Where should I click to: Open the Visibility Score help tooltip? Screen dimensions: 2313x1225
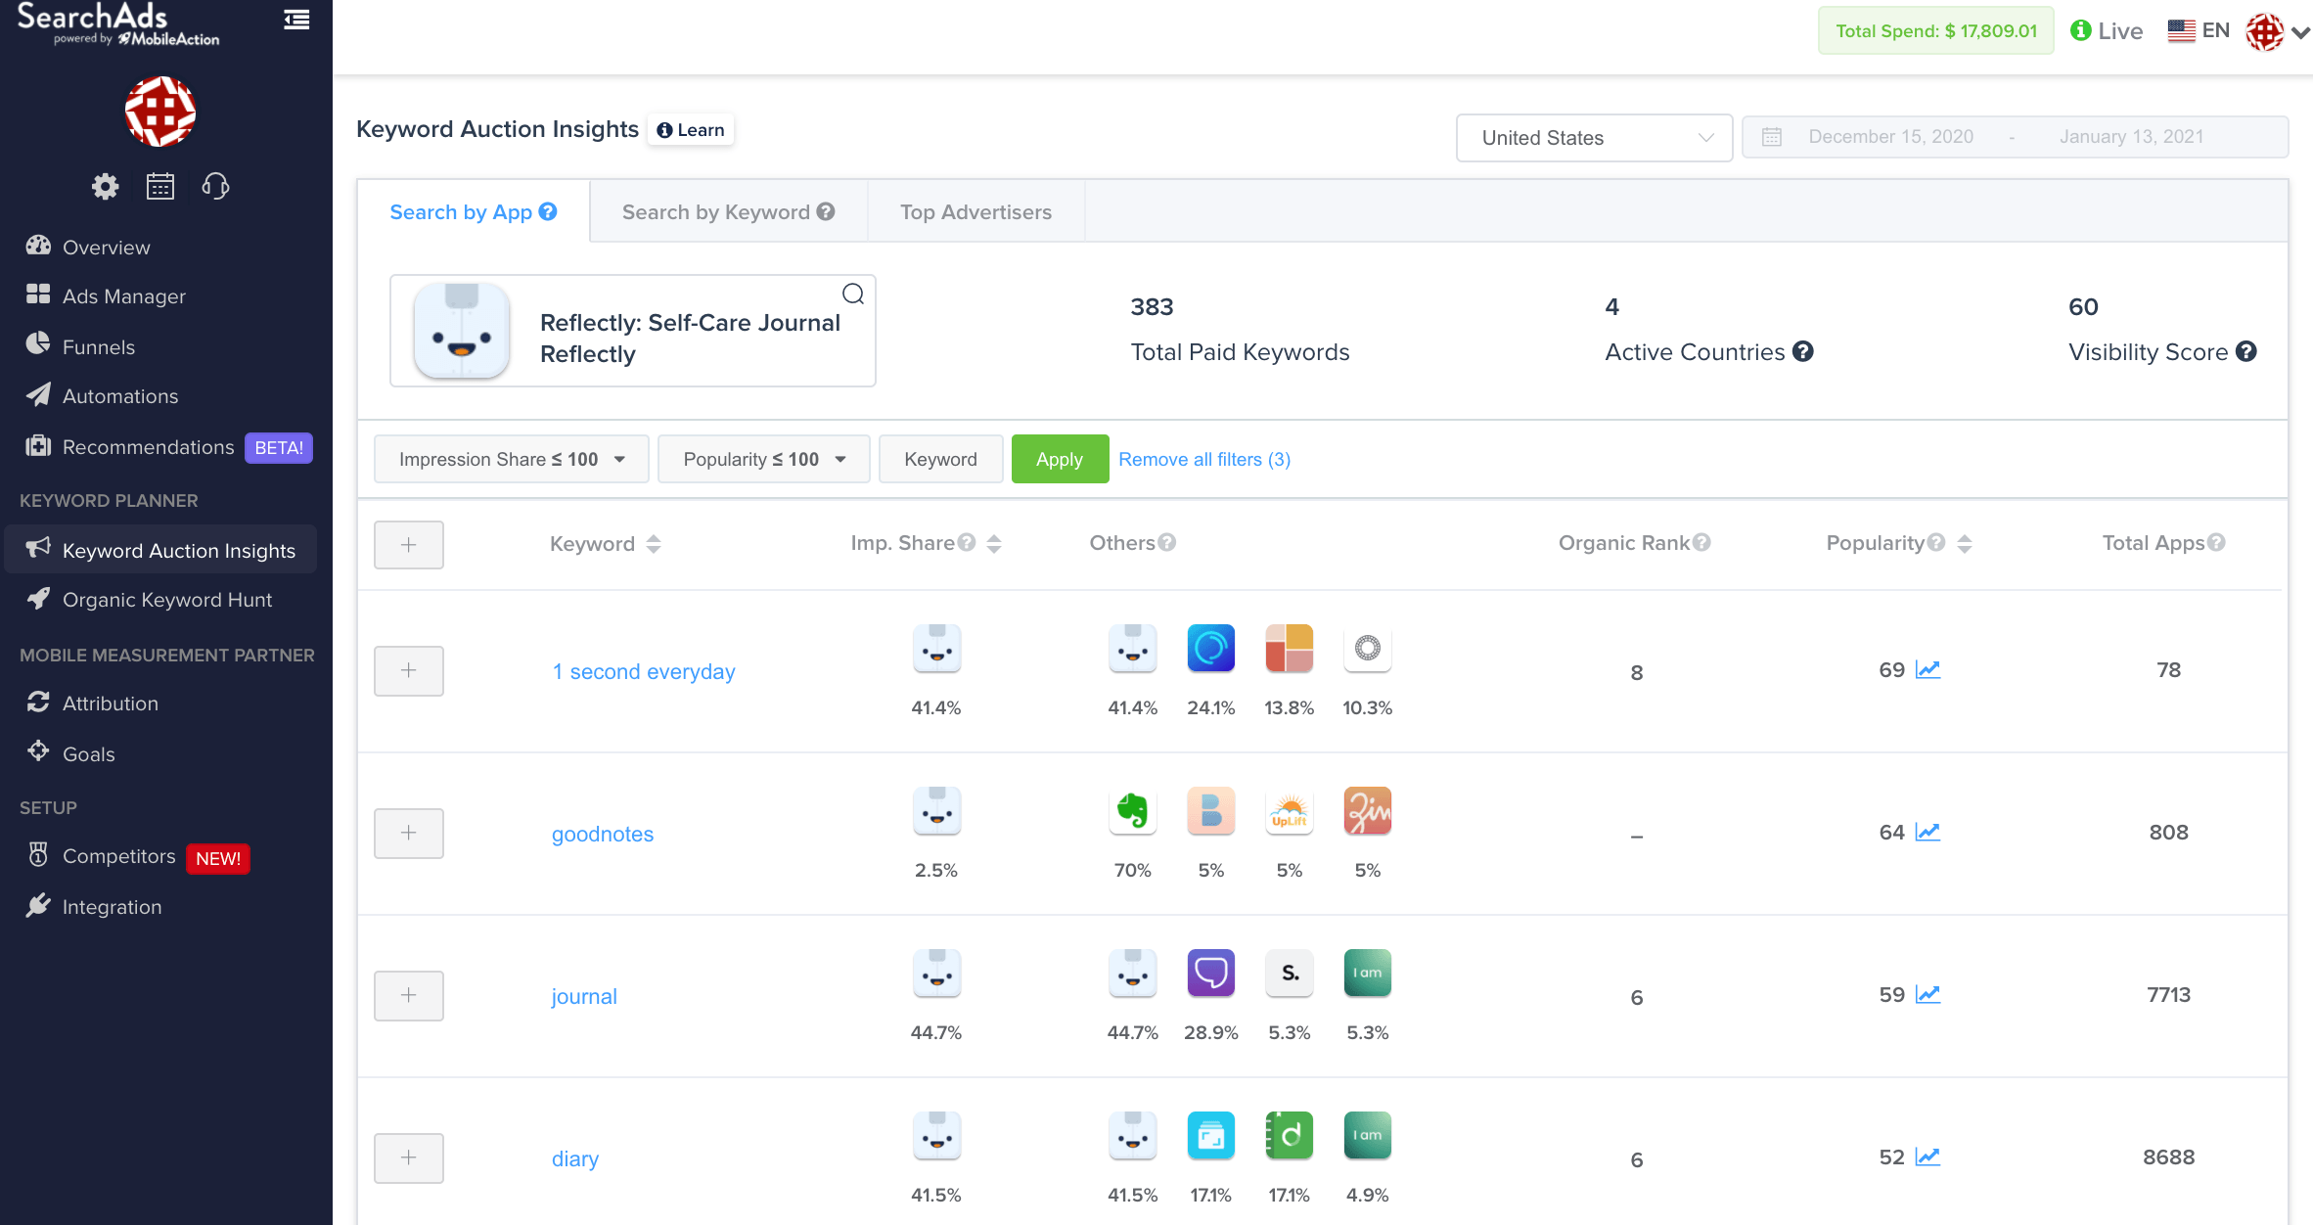(x=2246, y=351)
